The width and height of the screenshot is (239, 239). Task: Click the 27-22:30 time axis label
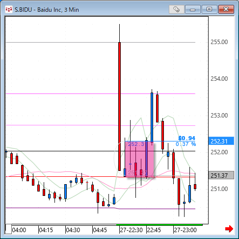click(x=132, y=230)
